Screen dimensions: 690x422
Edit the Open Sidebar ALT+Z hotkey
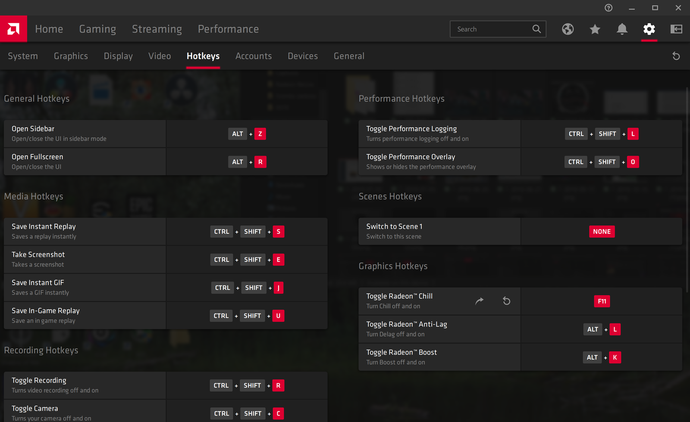(x=247, y=134)
